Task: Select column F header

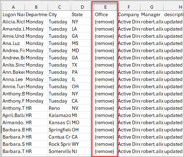Action: pos(128,7)
